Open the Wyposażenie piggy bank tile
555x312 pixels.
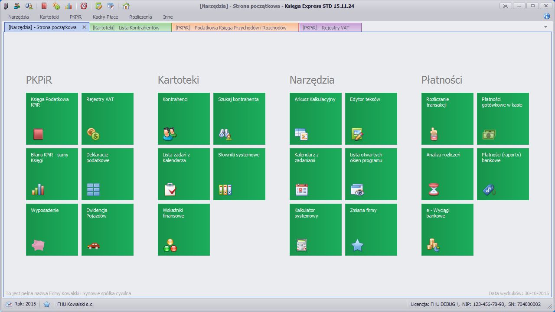point(52,230)
